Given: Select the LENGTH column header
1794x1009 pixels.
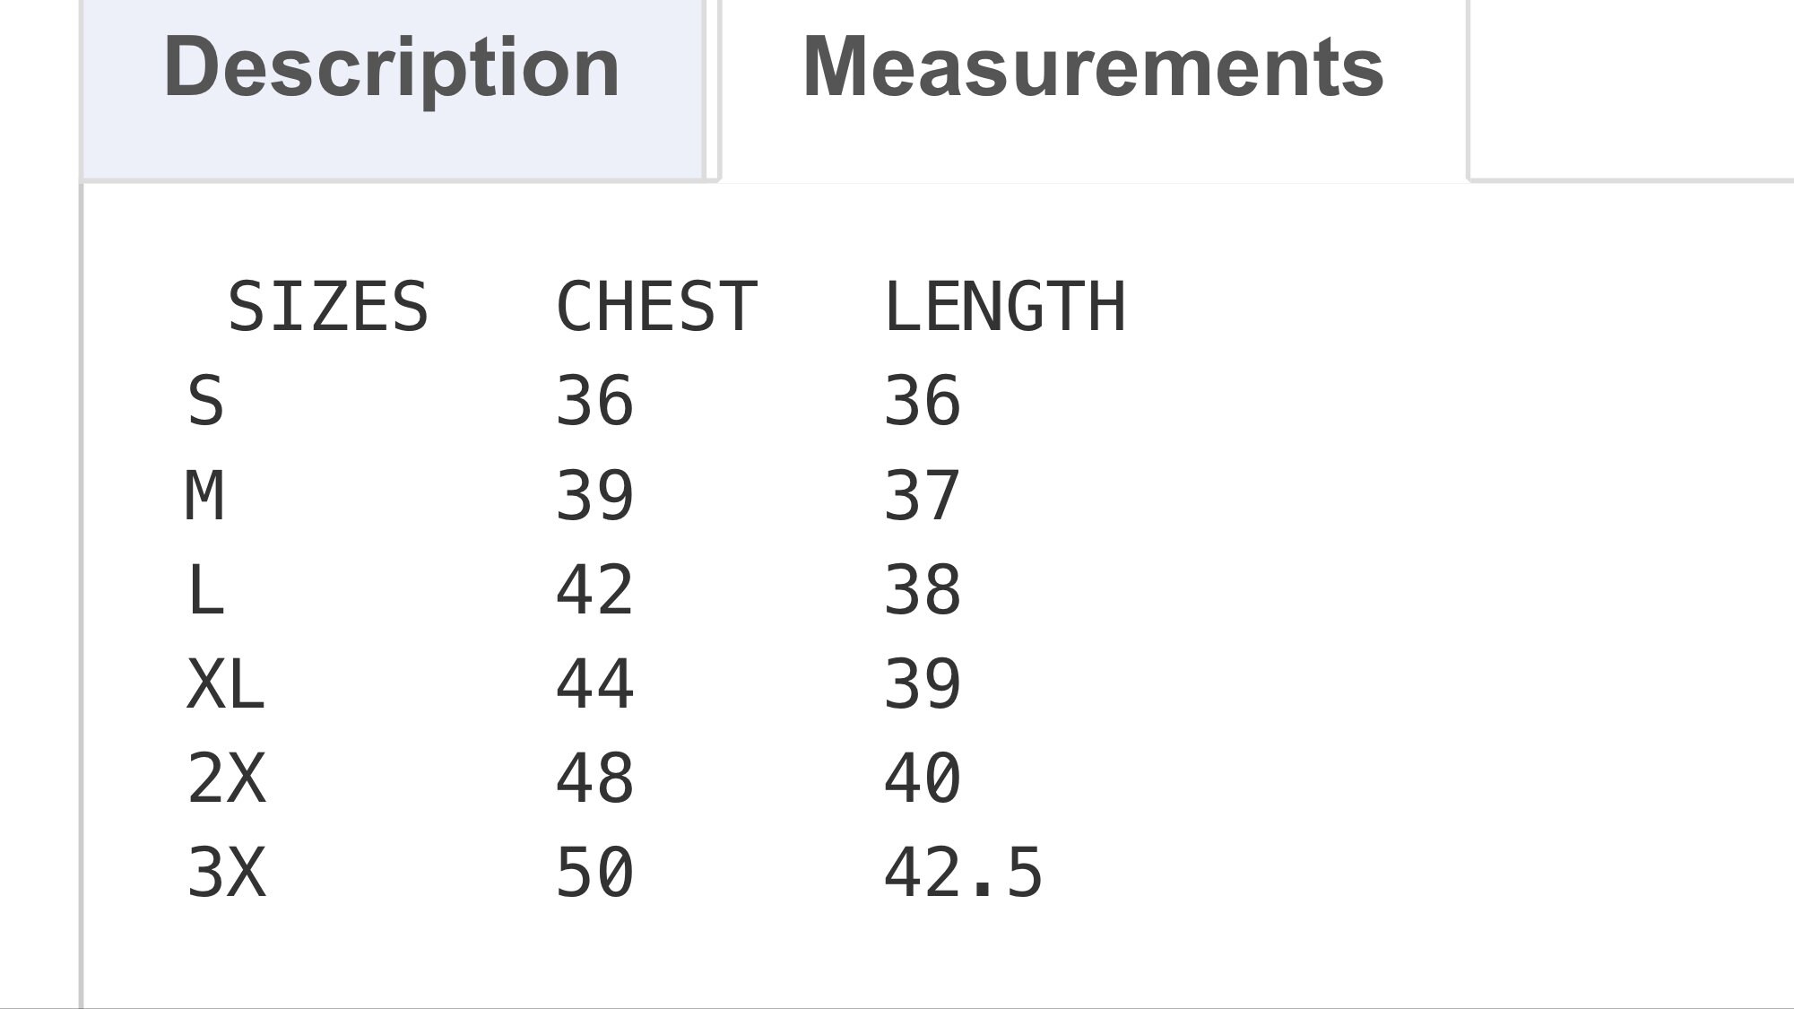Looking at the screenshot, I should (1004, 307).
